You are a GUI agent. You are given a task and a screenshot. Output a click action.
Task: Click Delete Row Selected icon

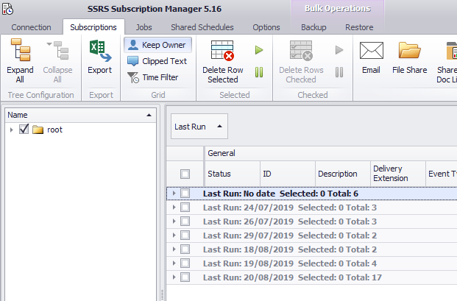click(223, 50)
